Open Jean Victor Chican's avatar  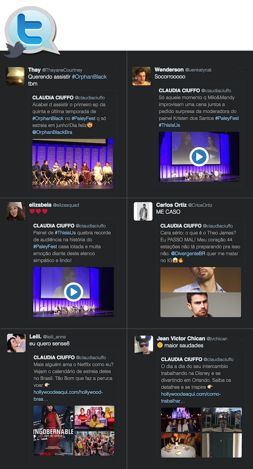coord(144,344)
